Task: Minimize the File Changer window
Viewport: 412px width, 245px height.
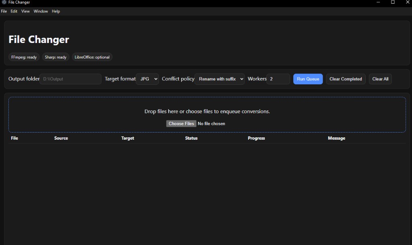Action: pyautogui.click(x=378, y=2)
